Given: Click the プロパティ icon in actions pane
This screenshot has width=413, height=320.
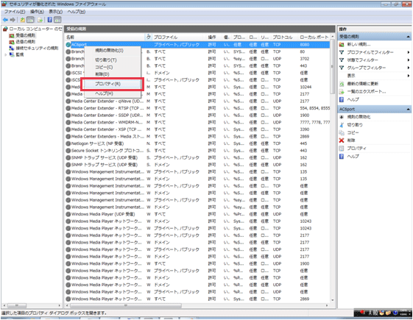Looking at the screenshot, I should click(342, 148).
